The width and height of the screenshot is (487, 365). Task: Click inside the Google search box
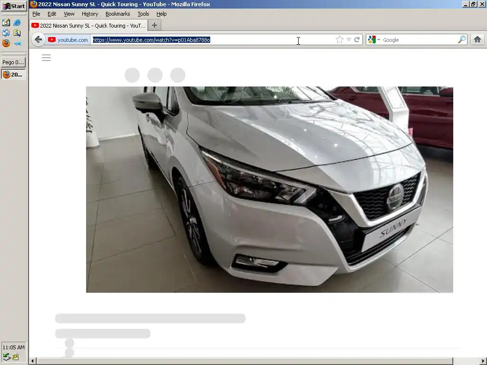(x=419, y=40)
